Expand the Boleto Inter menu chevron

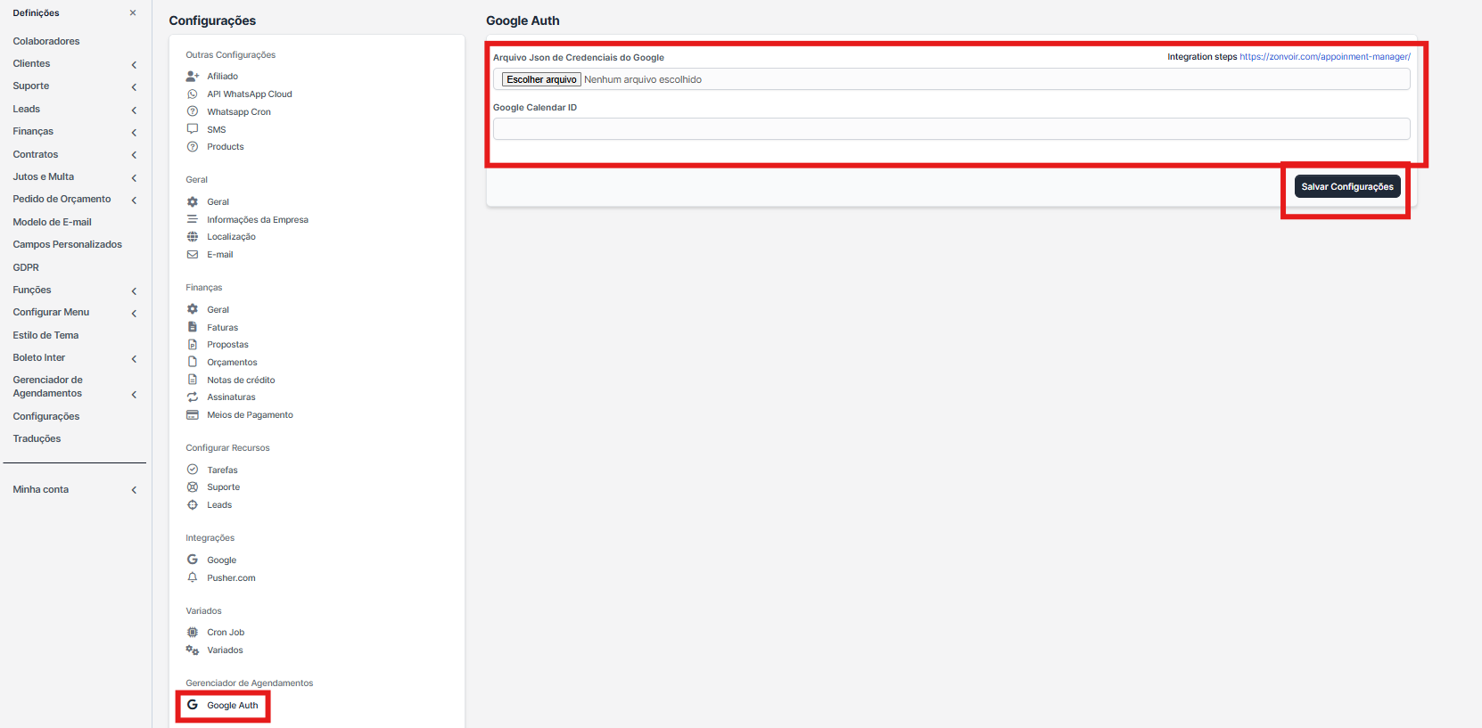pyautogui.click(x=134, y=358)
